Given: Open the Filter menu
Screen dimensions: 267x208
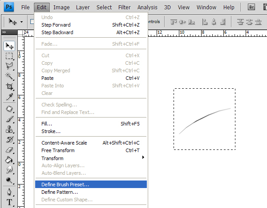Looking at the screenshot, I should [124, 8].
